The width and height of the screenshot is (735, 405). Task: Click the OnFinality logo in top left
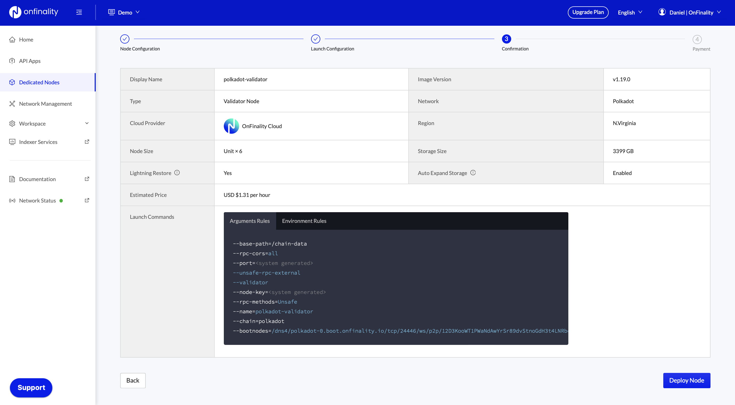coord(33,12)
